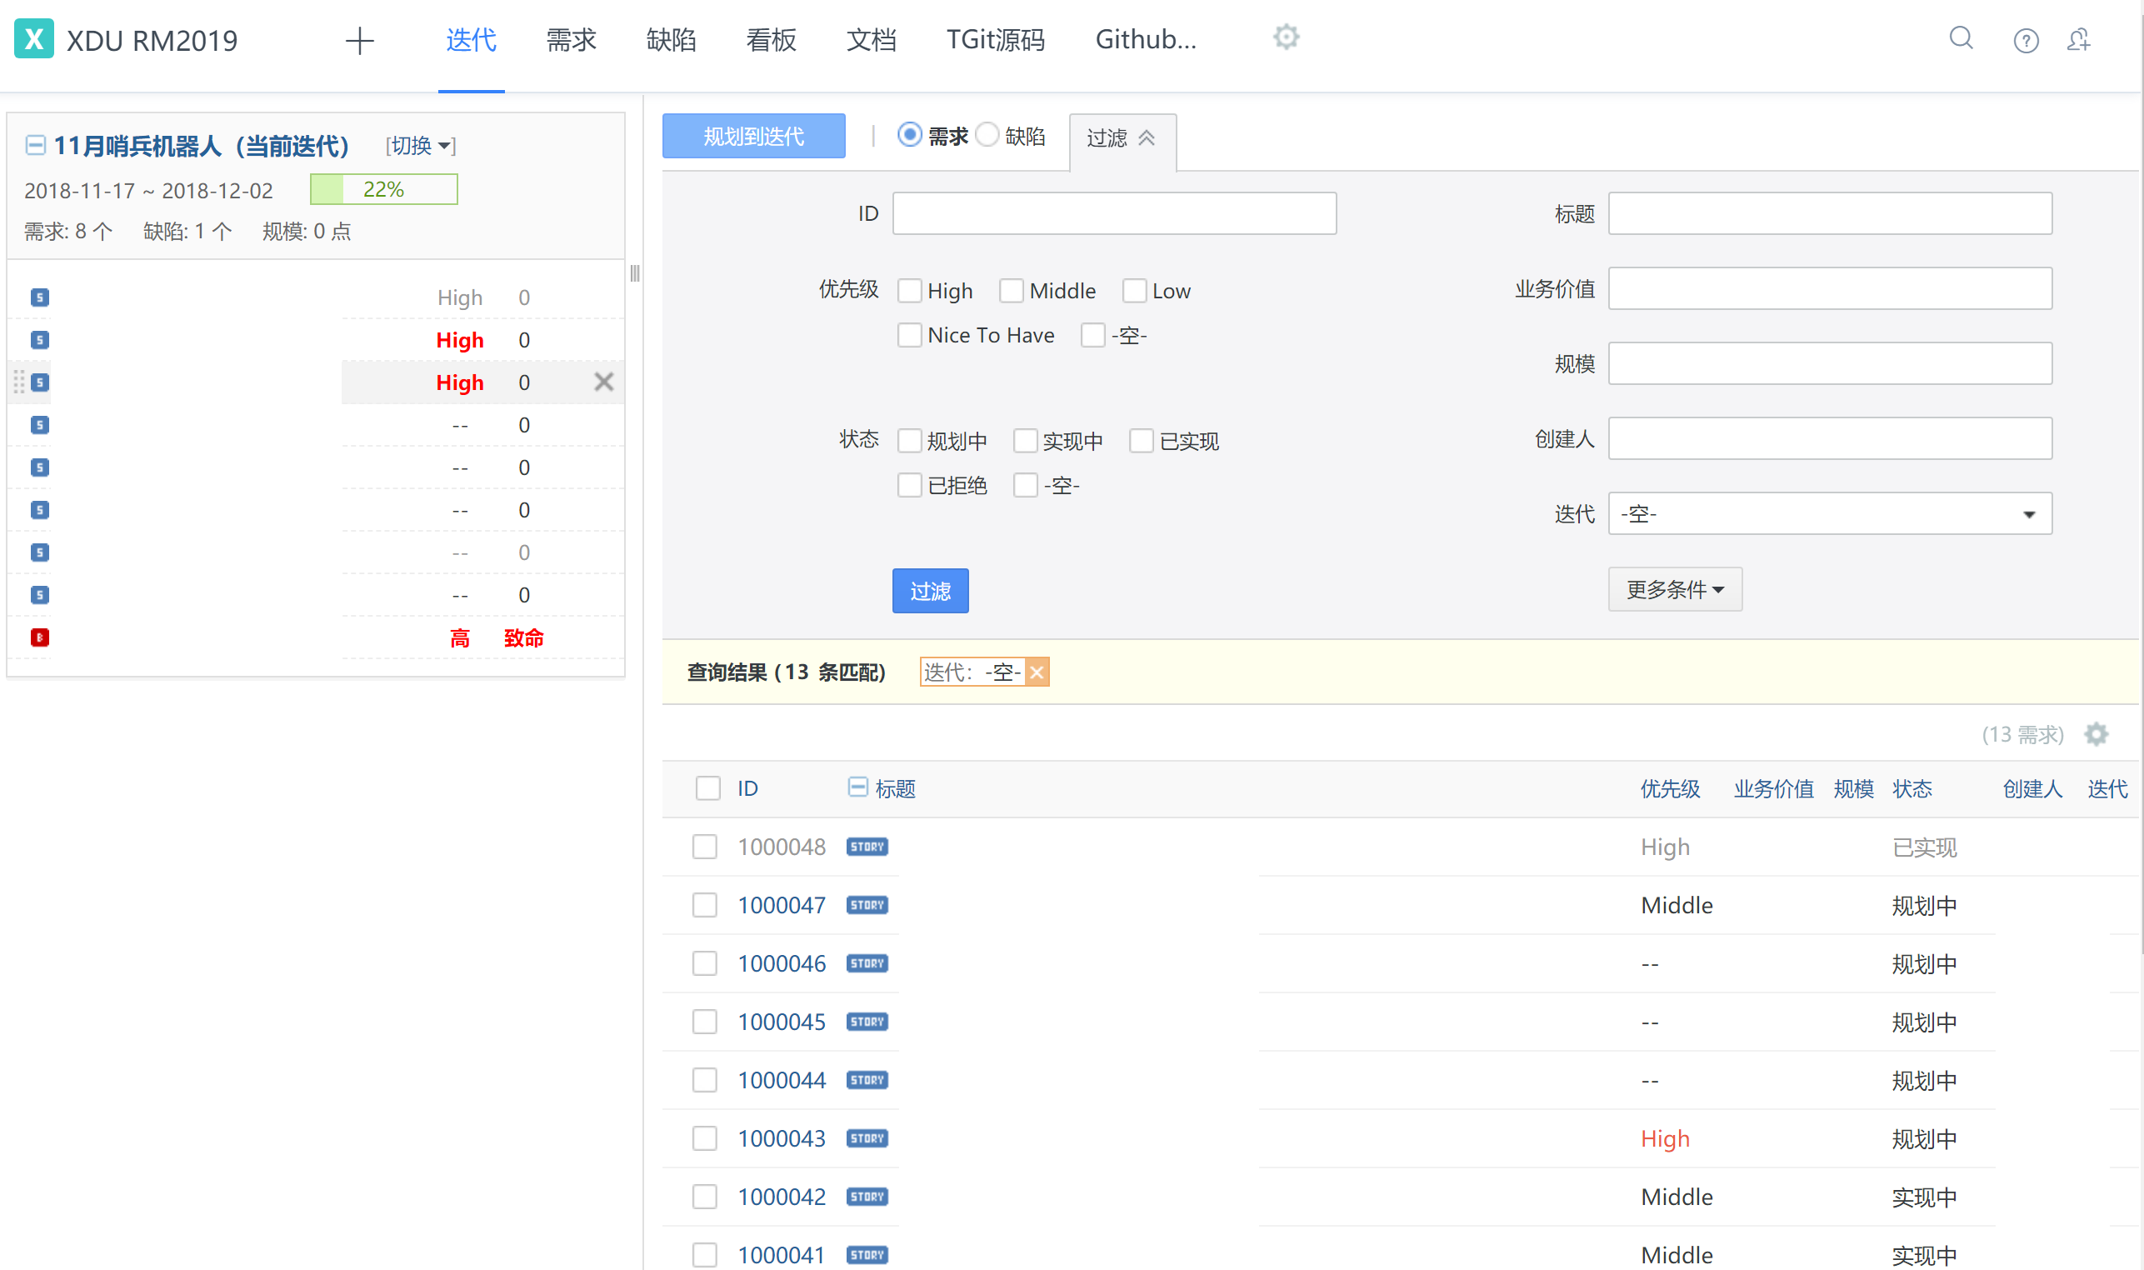Expand the 更多条件 dropdown
The image size is (2144, 1270).
pos(1674,589)
